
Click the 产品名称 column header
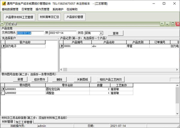tap(109, 42)
